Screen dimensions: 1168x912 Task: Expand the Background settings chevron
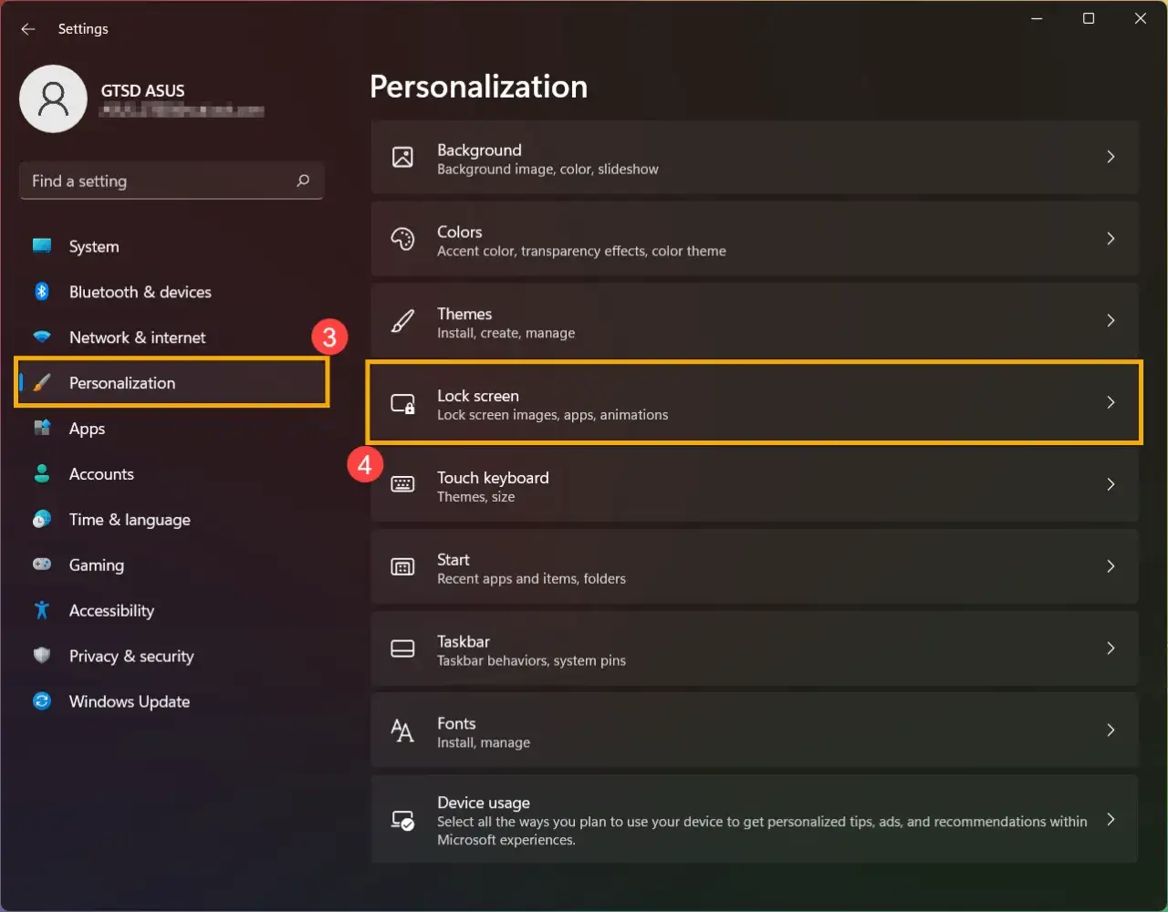click(x=1111, y=157)
